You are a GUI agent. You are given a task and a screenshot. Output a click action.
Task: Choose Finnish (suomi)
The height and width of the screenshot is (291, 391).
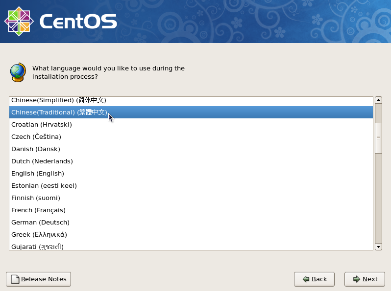point(191,198)
